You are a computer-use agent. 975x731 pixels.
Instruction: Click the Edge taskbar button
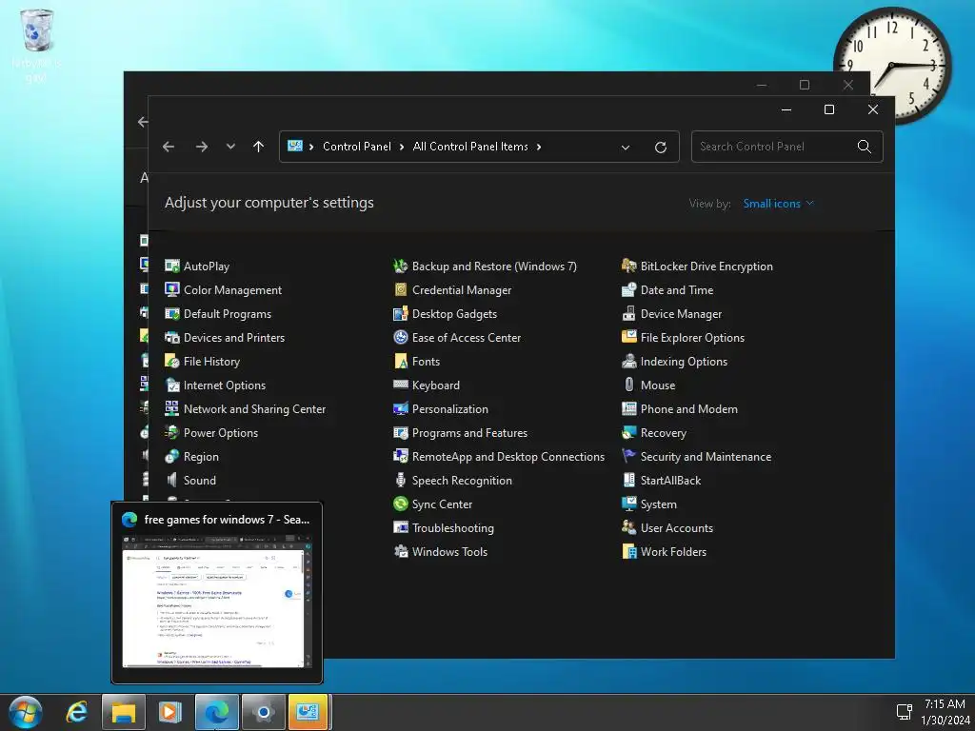tap(216, 712)
